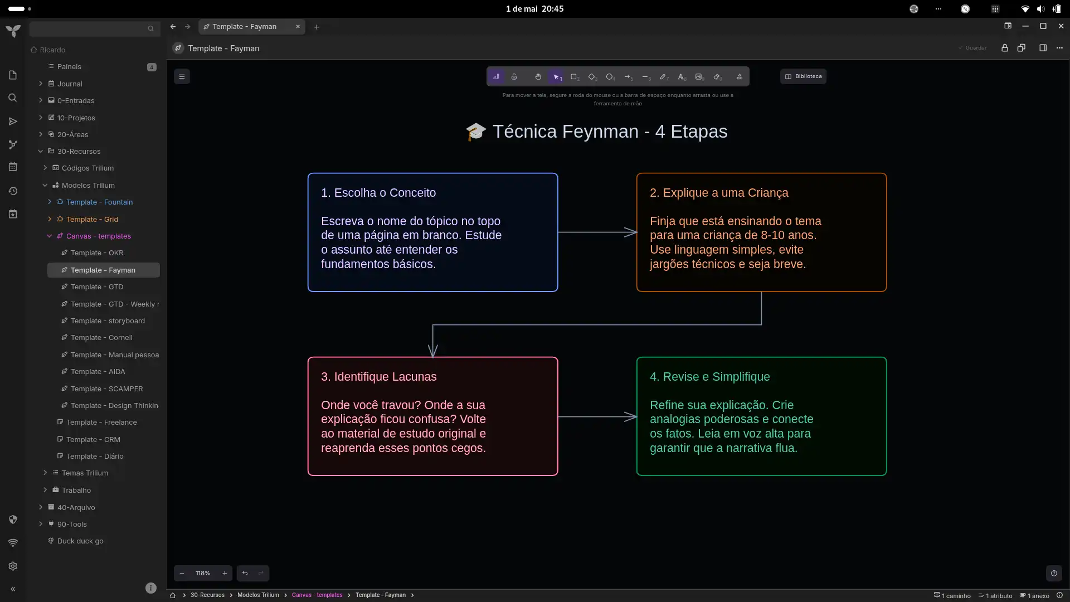
Task: Open protected session shield icon
Action: pos(13,520)
